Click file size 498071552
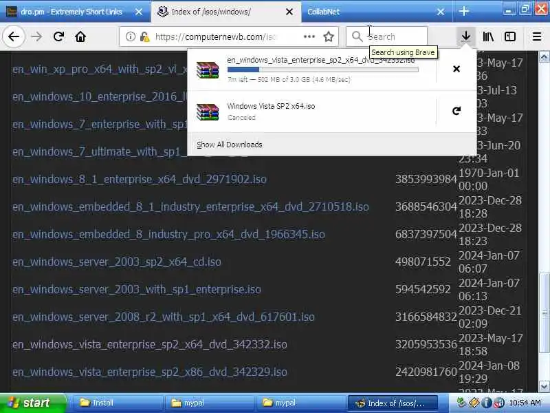 [x=423, y=262]
